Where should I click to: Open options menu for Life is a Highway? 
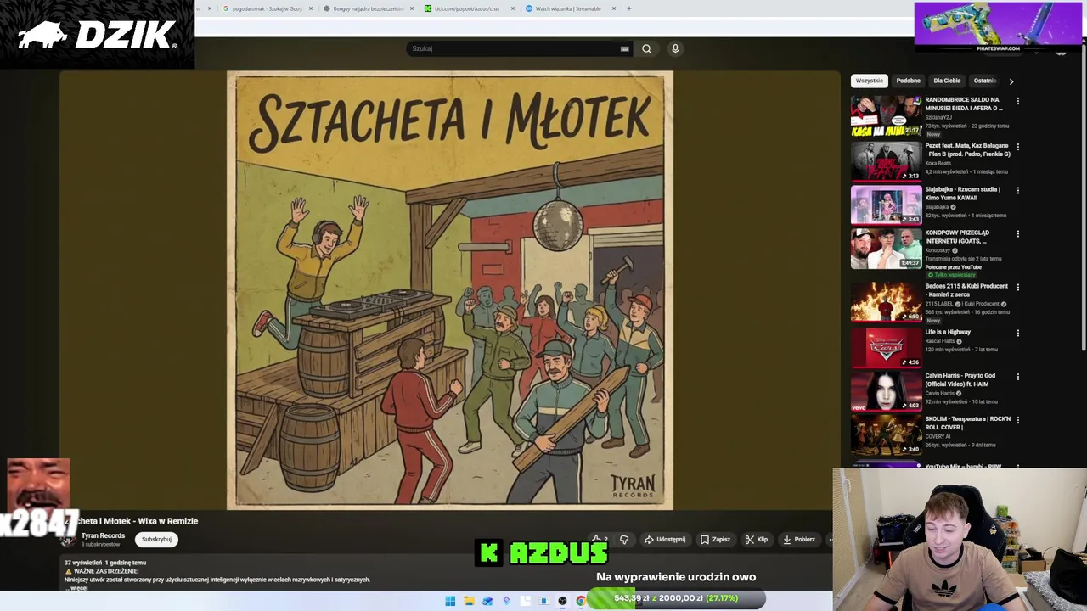click(1017, 333)
